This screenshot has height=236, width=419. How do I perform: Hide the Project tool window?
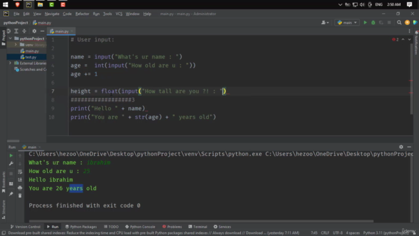coord(42,31)
